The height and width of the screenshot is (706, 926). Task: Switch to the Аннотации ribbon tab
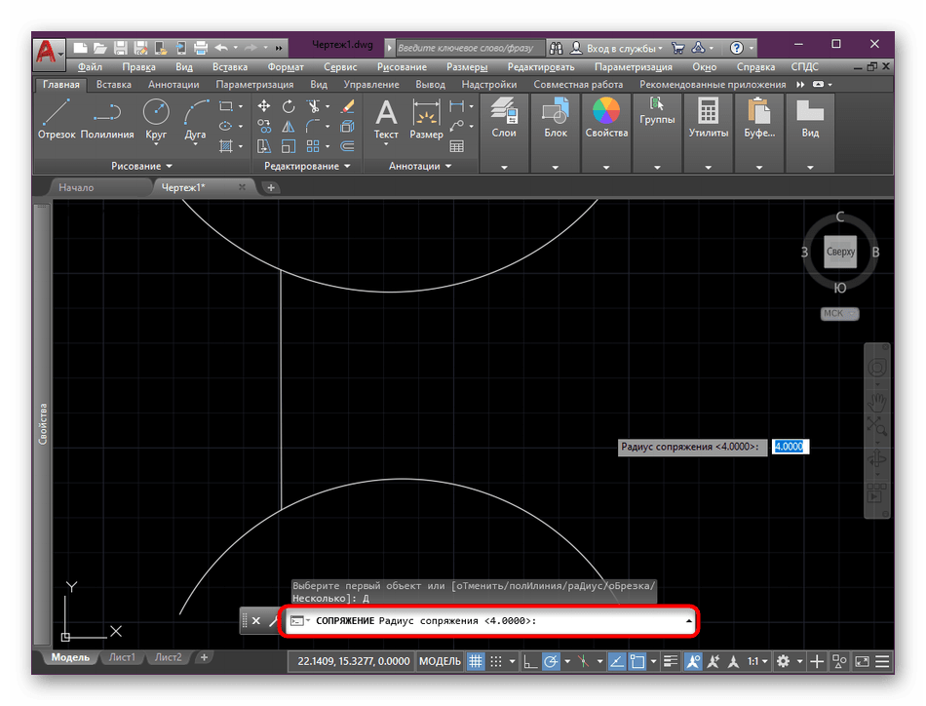[173, 85]
